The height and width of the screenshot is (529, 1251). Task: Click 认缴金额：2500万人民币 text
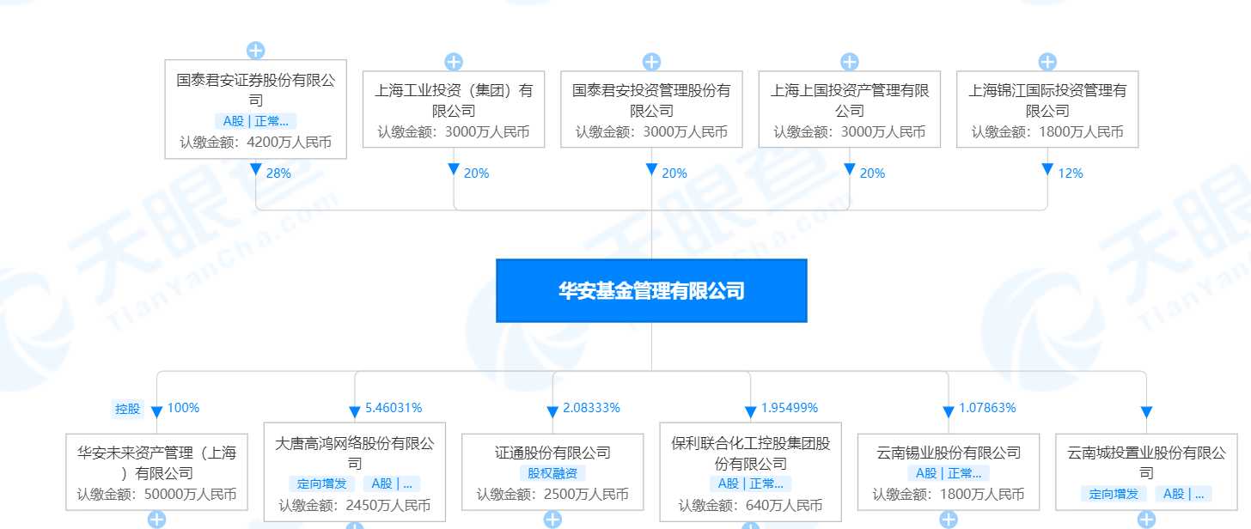[552, 495]
